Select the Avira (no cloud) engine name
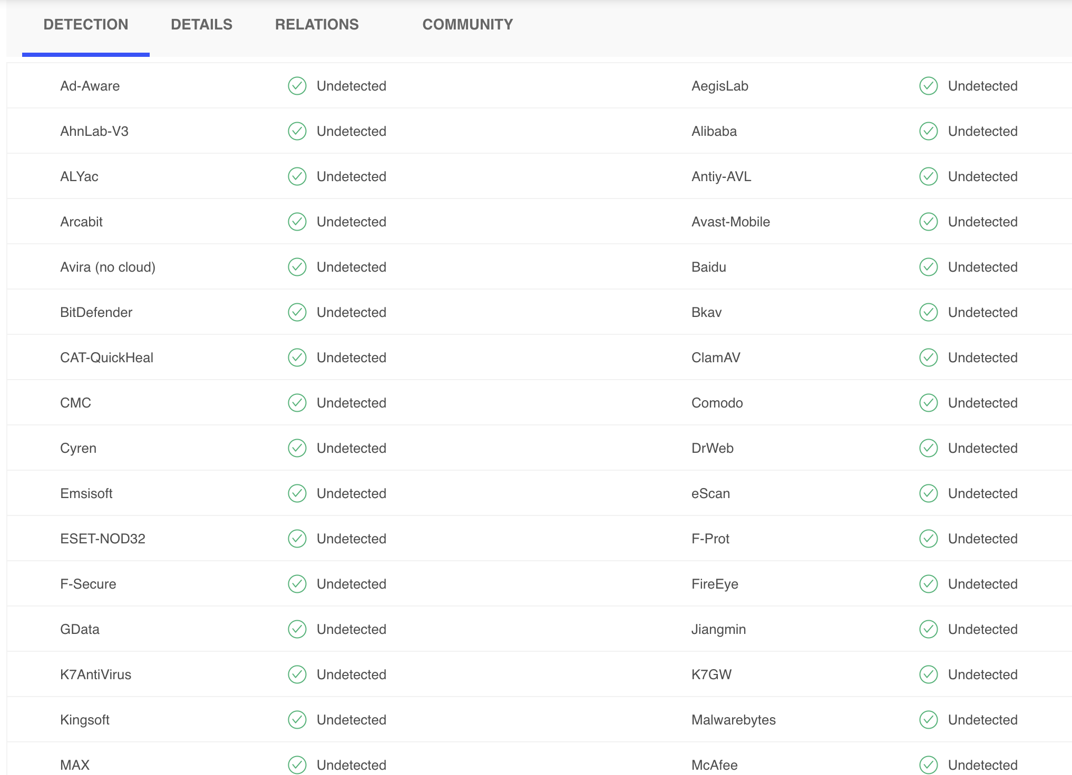 (108, 267)
